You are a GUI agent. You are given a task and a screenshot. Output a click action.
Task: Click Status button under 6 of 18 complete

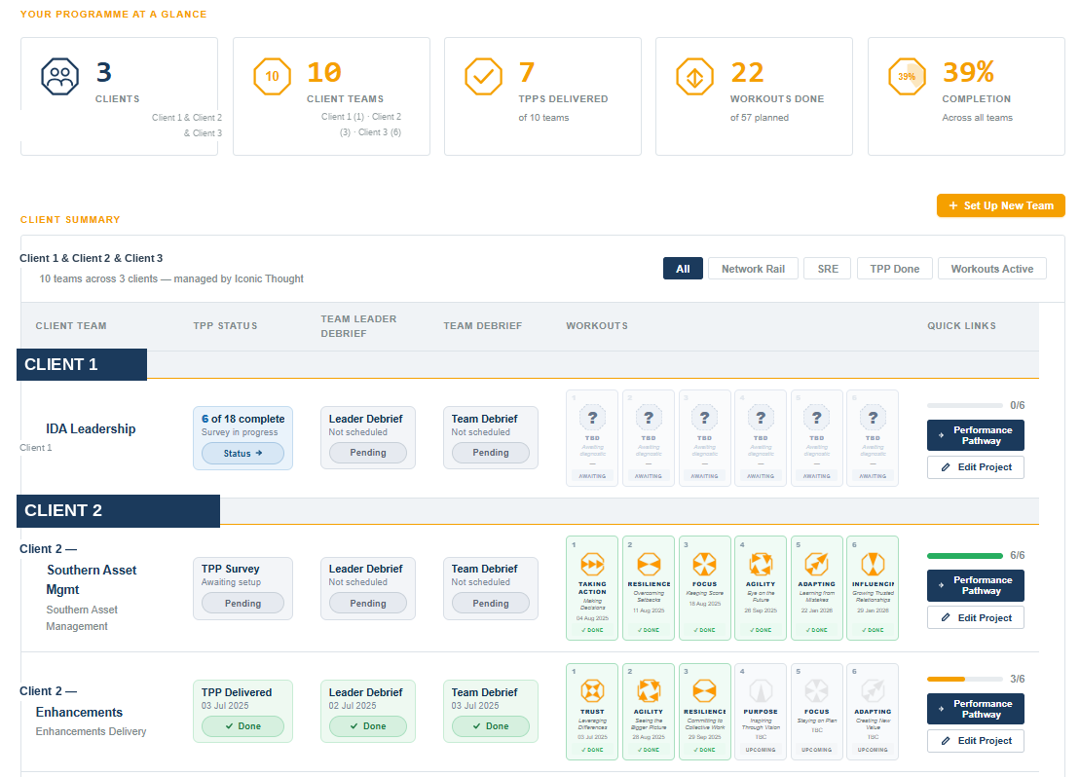coord(242,454)
